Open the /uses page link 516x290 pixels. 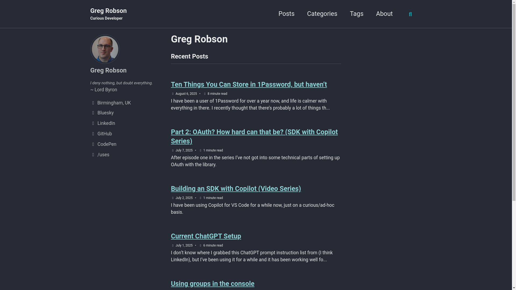(103, 155)
